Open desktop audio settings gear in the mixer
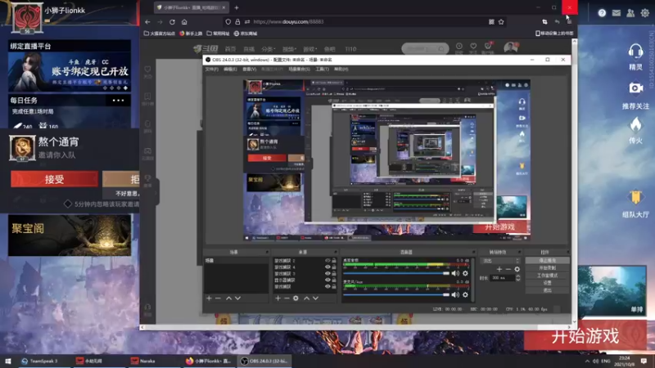The width and height of the screenshot is (655, 368). click(465, 273)
